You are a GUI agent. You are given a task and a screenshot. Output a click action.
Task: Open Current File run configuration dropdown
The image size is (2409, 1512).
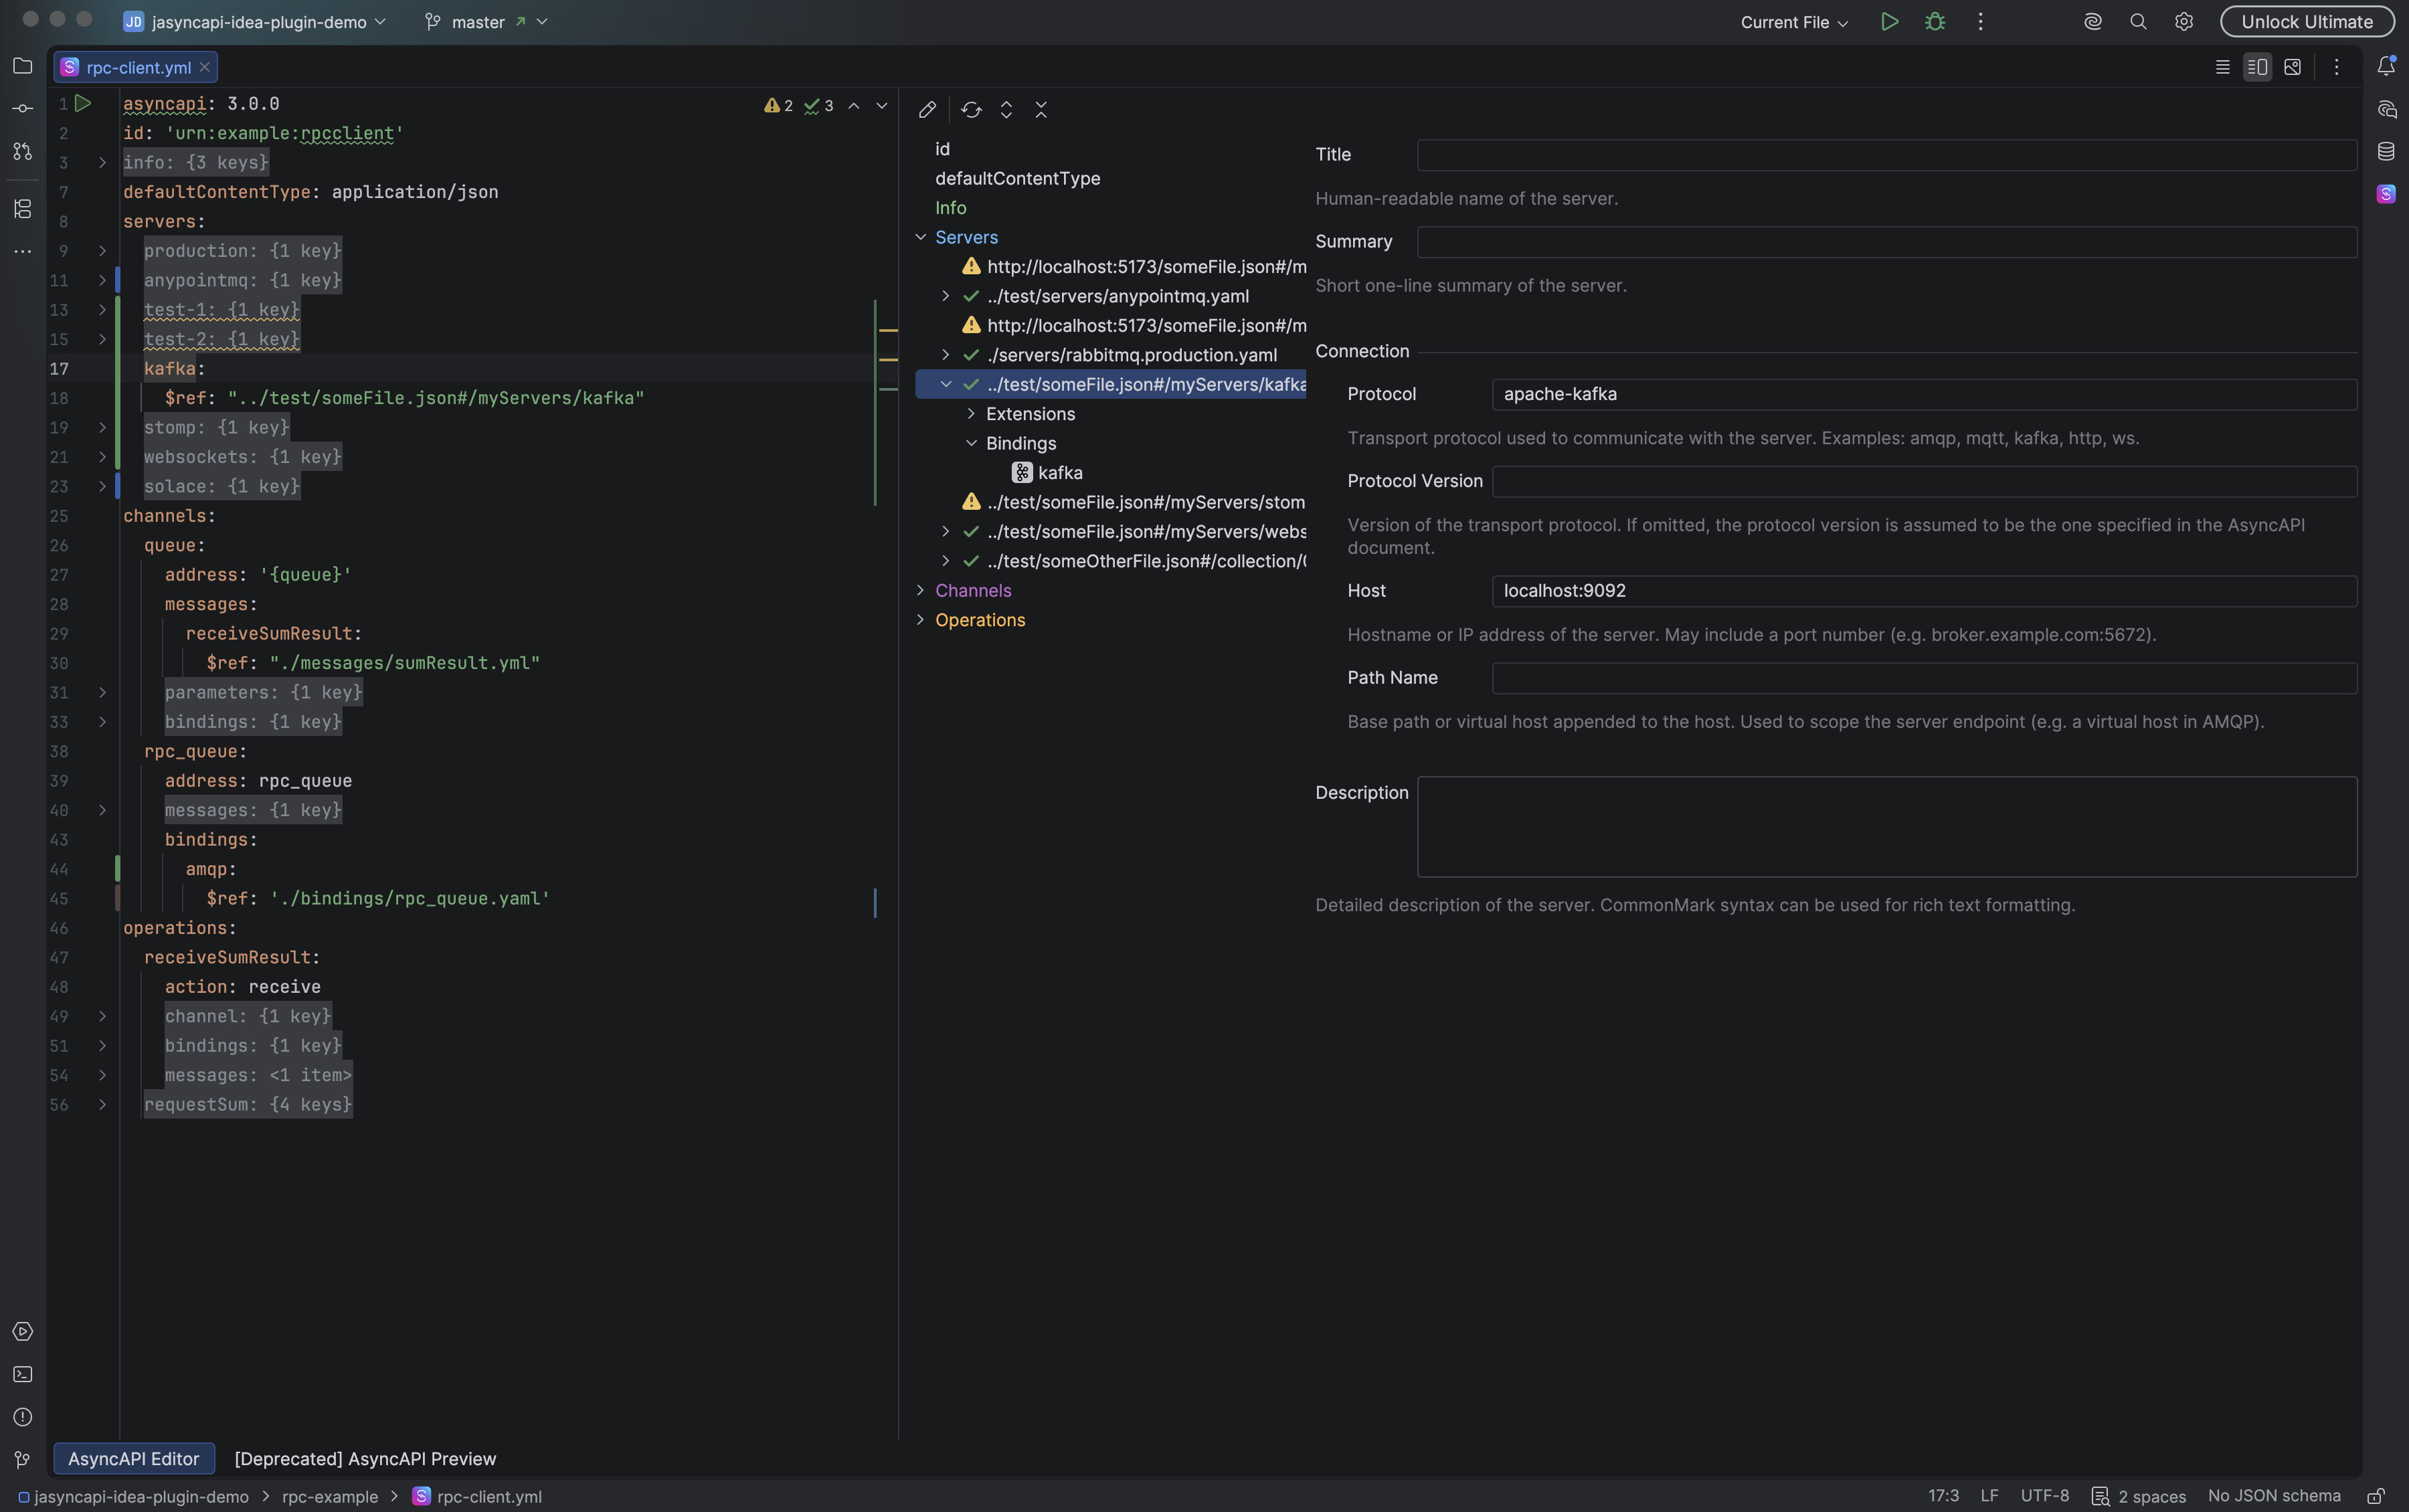click(1794, 22)
